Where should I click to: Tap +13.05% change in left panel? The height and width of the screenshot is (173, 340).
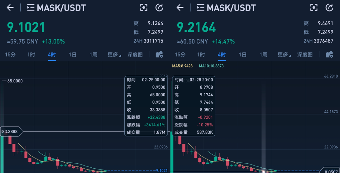[x=53, y=42]
